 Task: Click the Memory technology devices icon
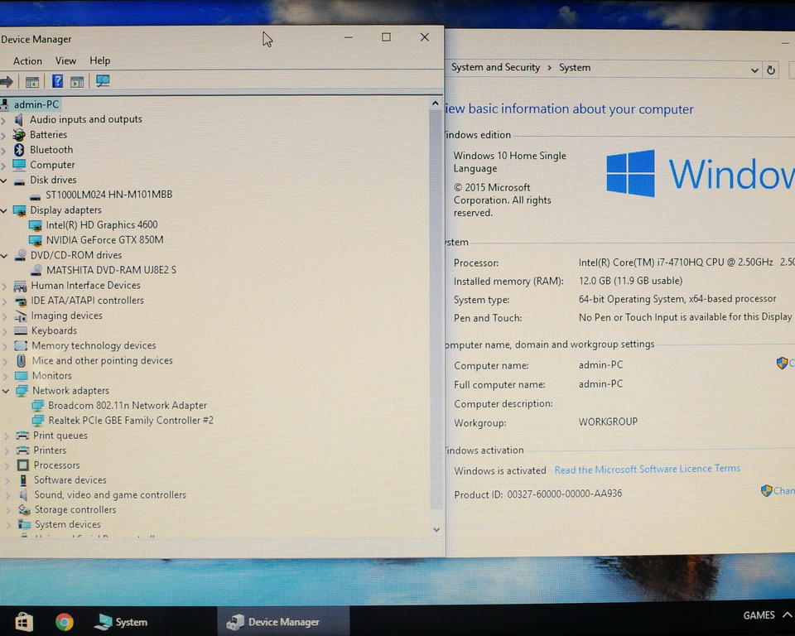(21, 346)
